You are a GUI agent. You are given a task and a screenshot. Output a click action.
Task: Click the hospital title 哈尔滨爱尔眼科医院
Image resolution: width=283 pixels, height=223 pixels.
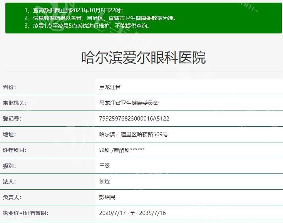(144, 58)
